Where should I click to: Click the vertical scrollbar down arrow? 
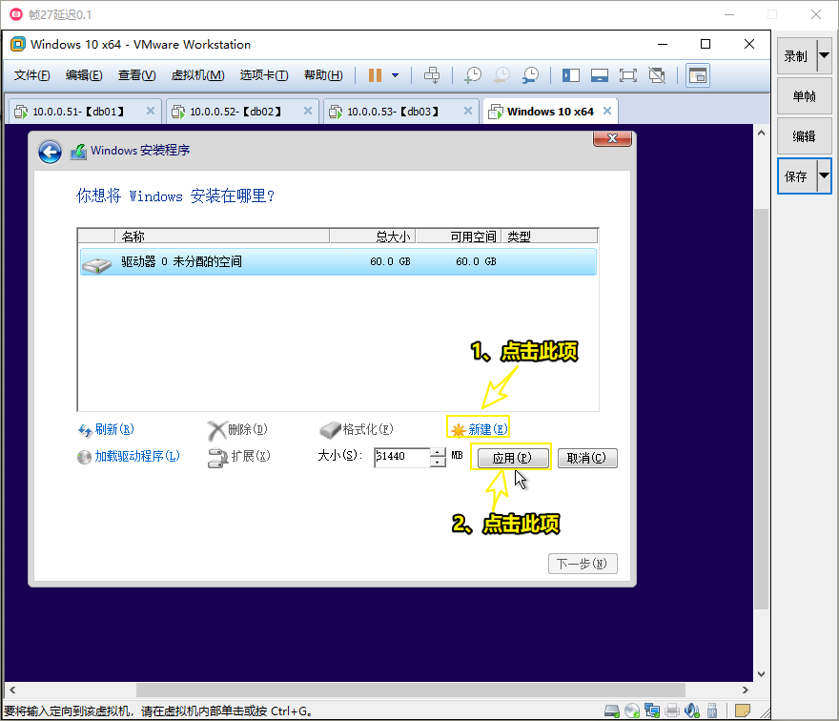(x=761, y=674)
